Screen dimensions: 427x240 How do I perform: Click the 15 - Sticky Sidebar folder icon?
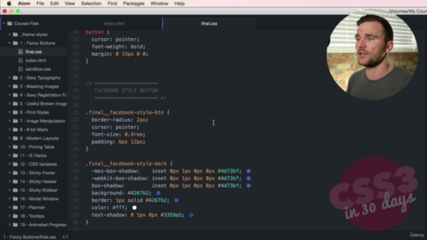[15, 190]
